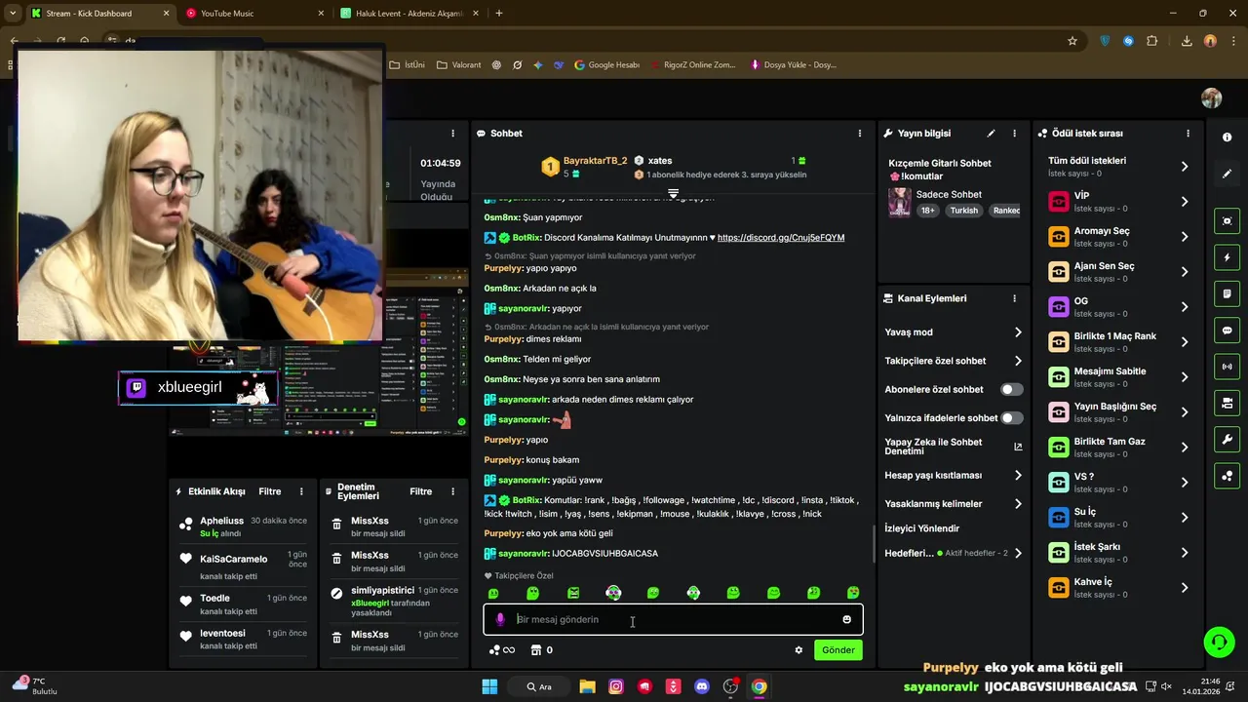Open the pencil edit icon in right sidebar
Viewport: 1248px width, 702px height.
coord(1227,174)
